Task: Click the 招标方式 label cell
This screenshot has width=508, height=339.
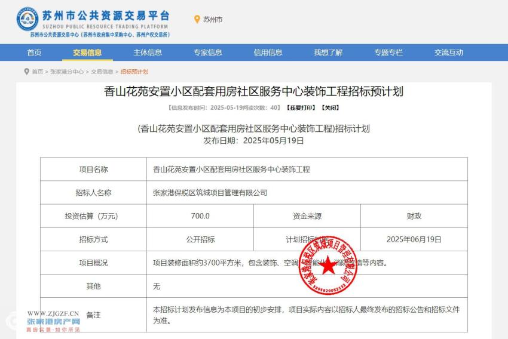Action: coord(93,239)
